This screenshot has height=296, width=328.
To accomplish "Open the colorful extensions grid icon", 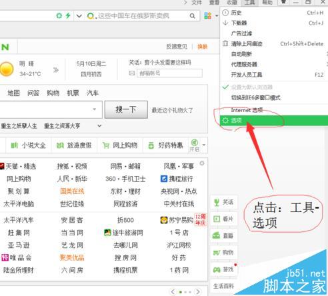I will pos(208,15).
